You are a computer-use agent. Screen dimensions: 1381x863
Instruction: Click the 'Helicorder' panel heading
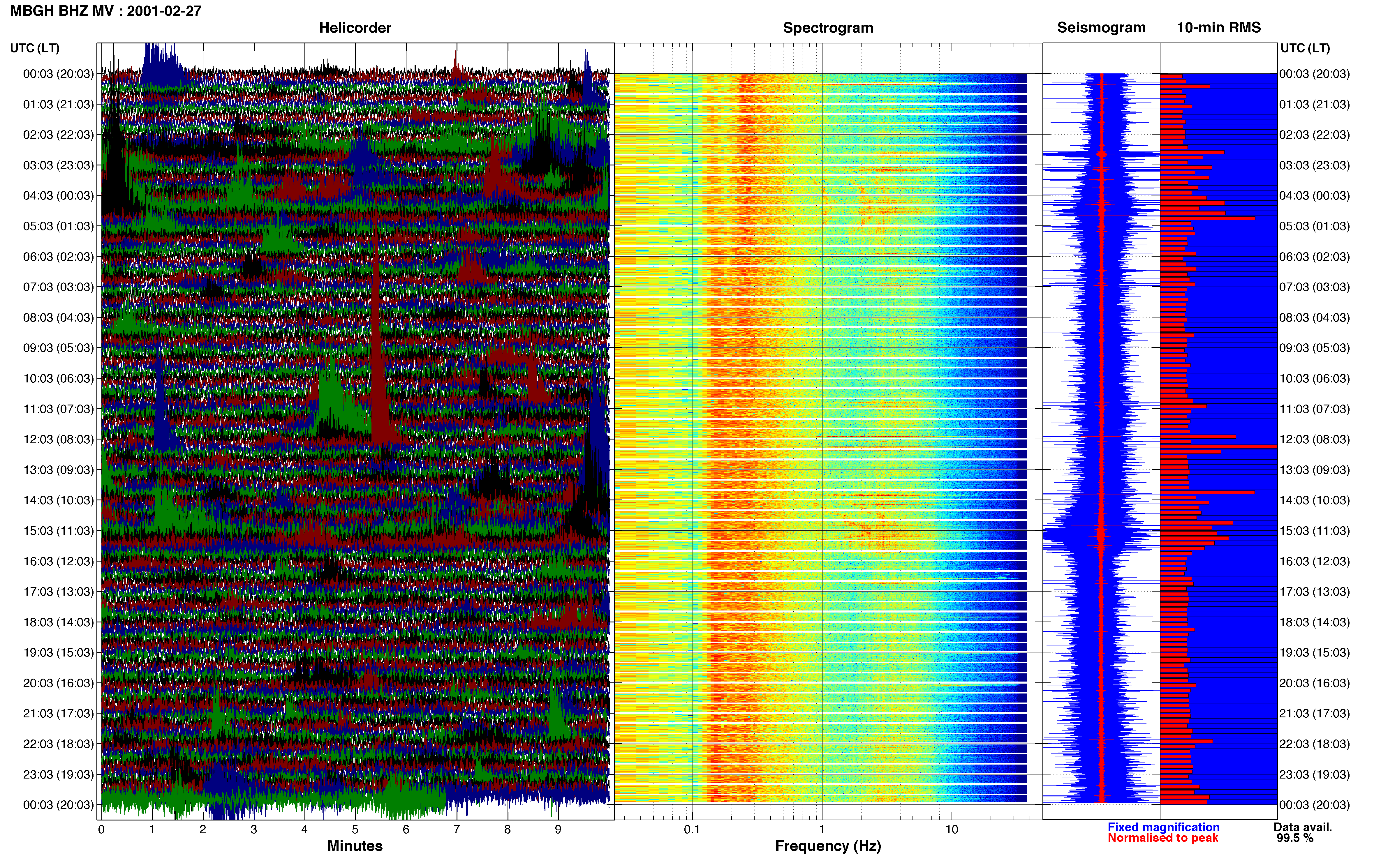355,28
